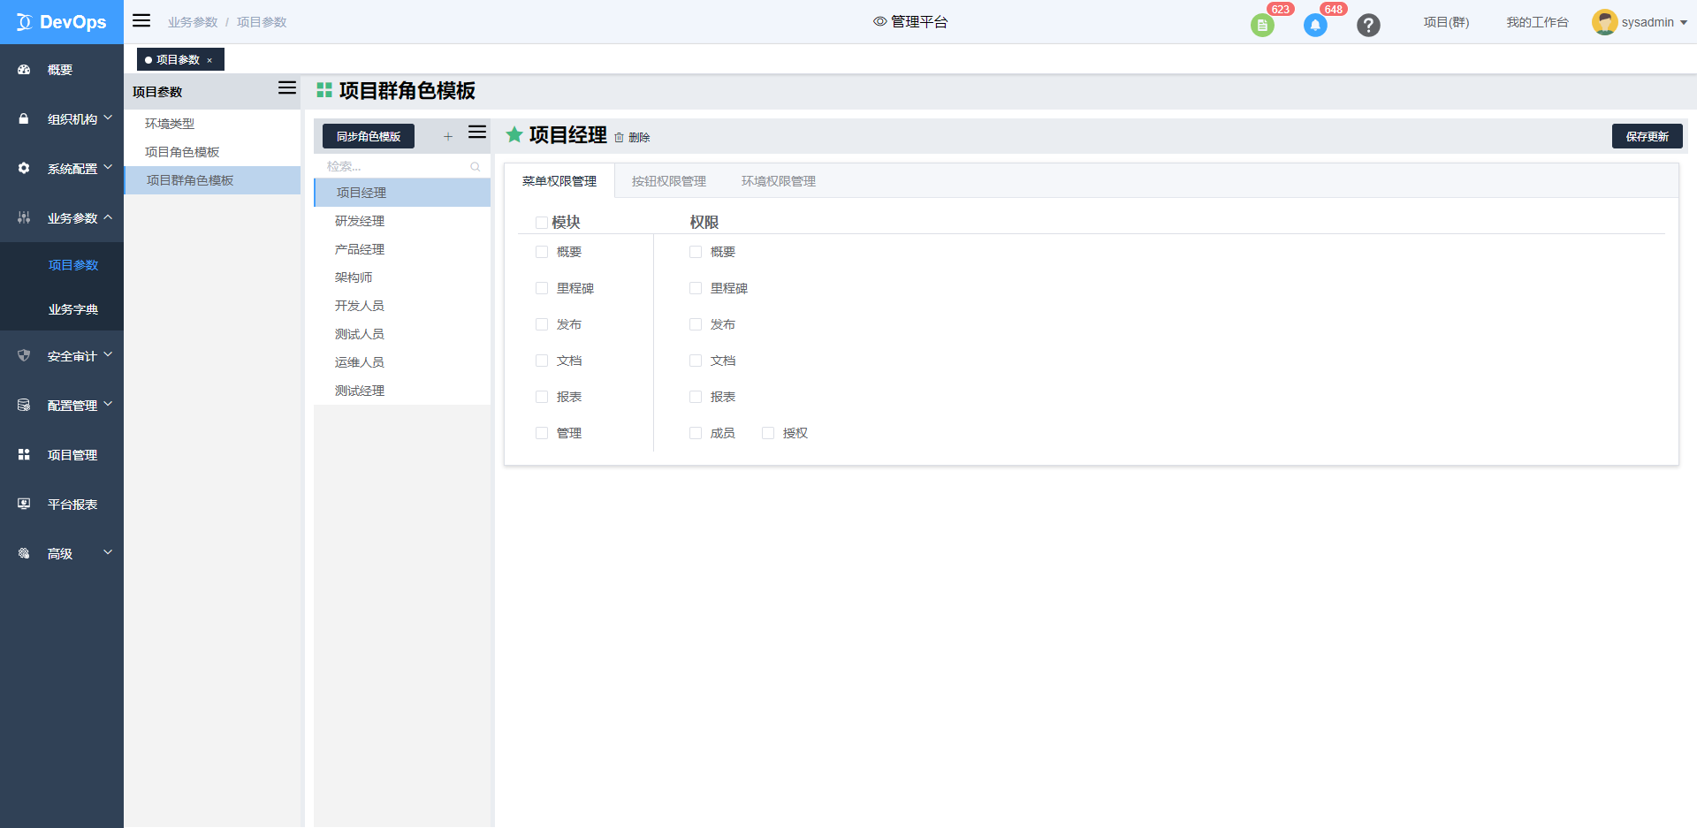
Task: Expand the 配置管理 sidebar menu chevron
Action: pos(108,404)
